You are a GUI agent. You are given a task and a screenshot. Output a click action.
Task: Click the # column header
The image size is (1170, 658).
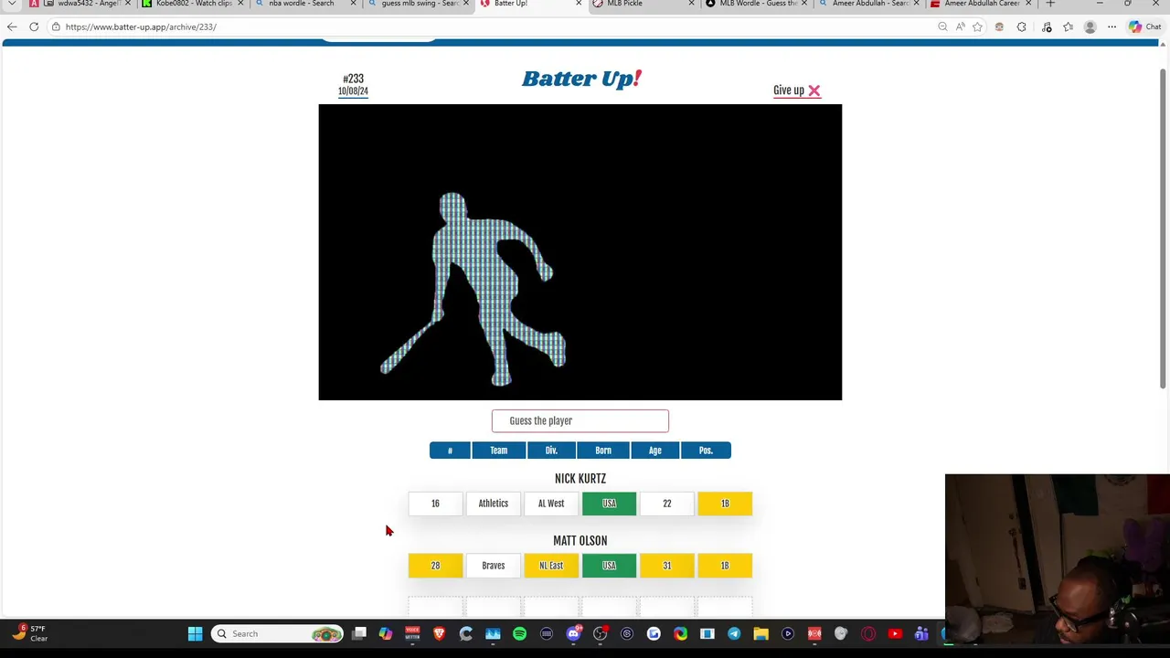coord(450,451)
